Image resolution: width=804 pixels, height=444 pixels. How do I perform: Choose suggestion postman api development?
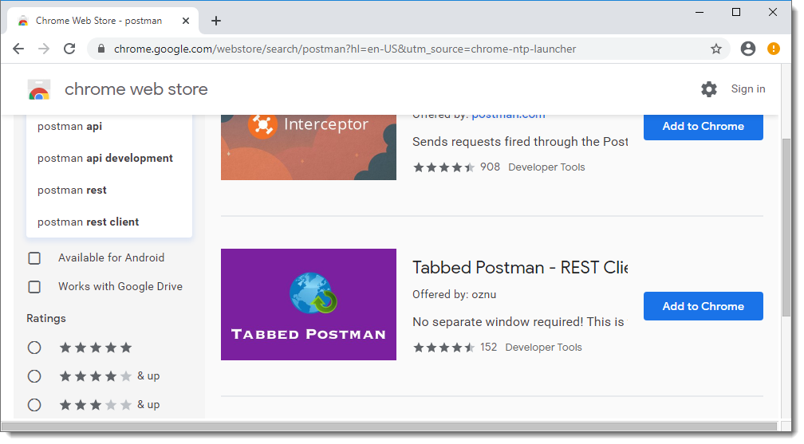click(x=105, y=158)
